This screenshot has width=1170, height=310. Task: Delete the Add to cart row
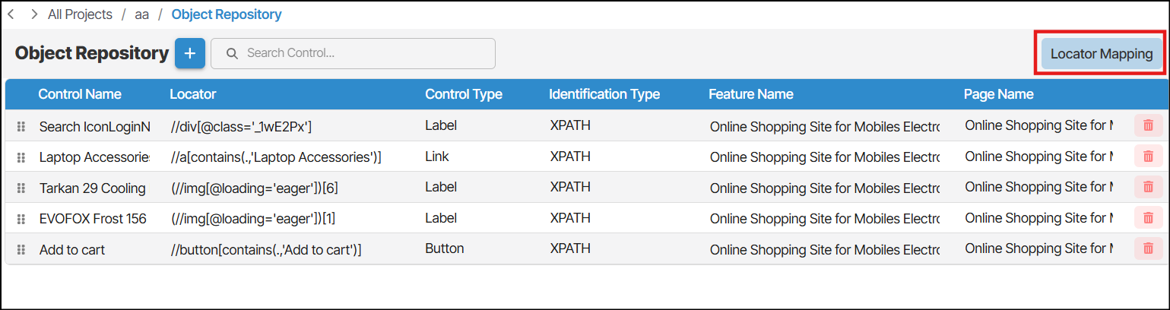click(x=1148, y=248)
